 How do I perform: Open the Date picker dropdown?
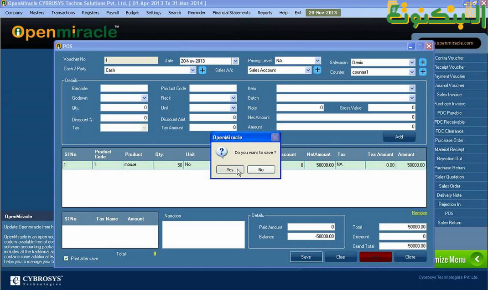coord(235,61)
